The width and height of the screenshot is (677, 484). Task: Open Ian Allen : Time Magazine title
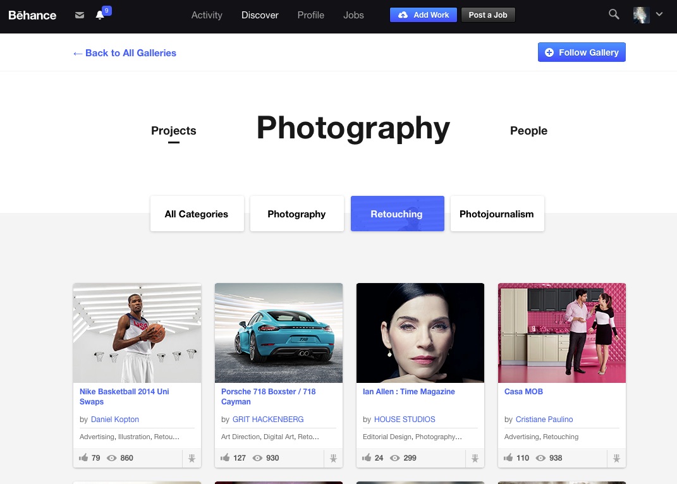tap(409, 392)
